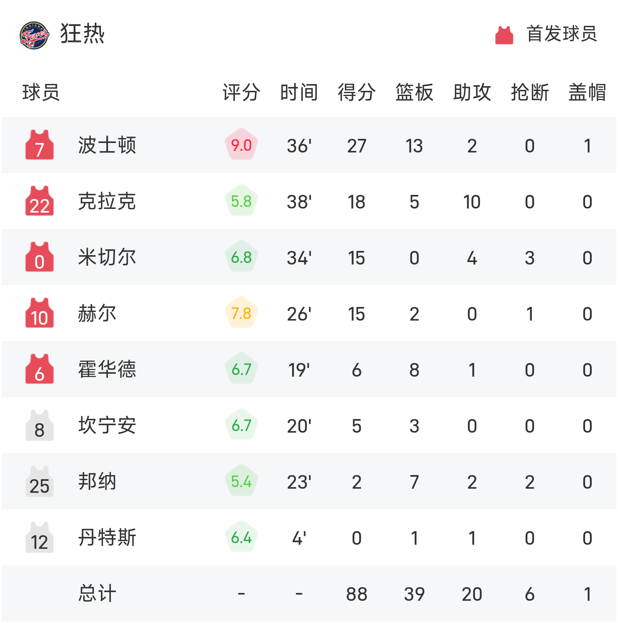
Task: Click the gray number 12 jersey icon
Action: tap(40, 538)
